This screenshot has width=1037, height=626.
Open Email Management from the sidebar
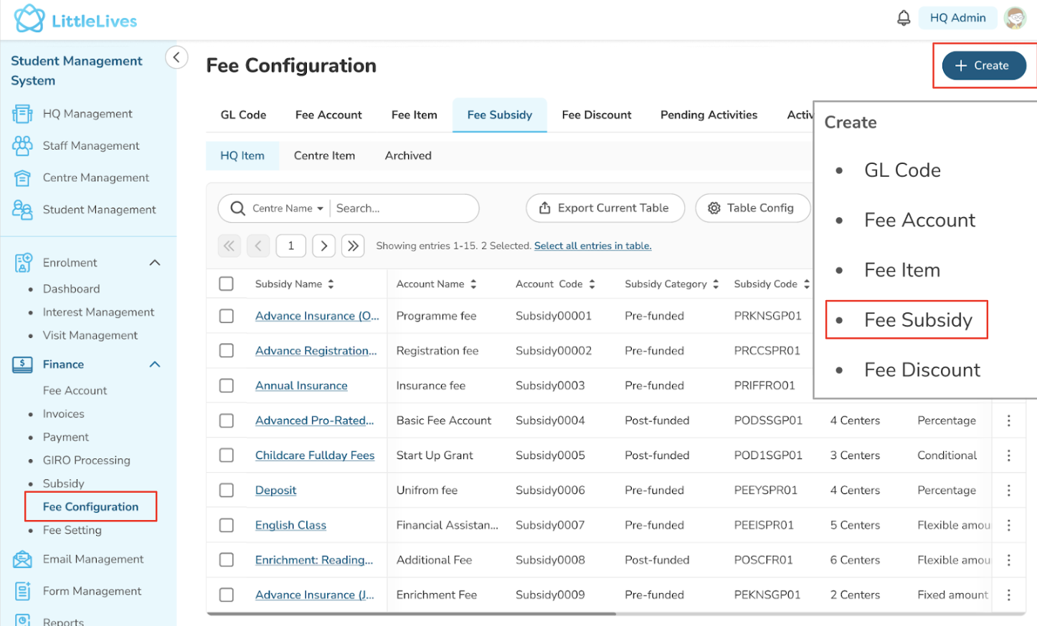pyautogui.click(x=93, y=559)
